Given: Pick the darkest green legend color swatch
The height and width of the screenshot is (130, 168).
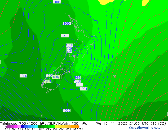Looking at the screenshot, I should pyautogui.click(x=39, y=127).
